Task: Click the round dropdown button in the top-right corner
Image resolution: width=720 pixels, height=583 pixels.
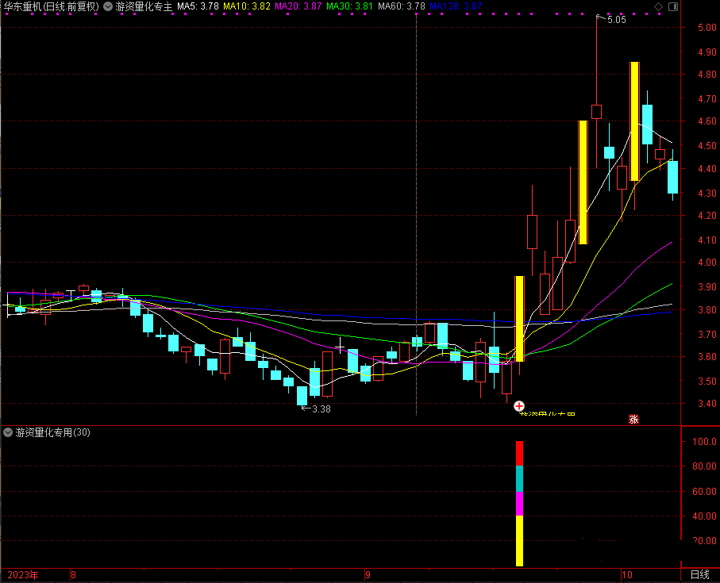Action: pyautogui.click(x=672, y=6)
